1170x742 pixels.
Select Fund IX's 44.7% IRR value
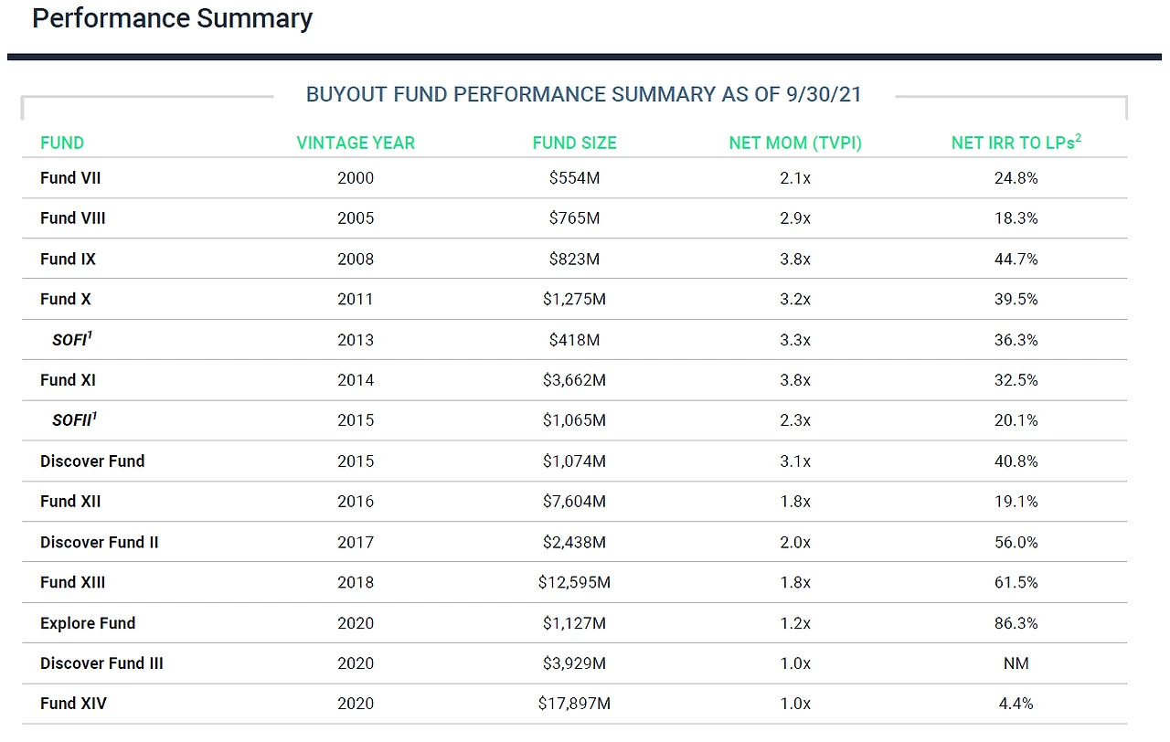pos(1016,259)
